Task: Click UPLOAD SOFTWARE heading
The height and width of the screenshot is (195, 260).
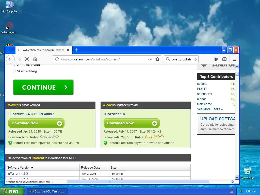Action: [218, 119]
